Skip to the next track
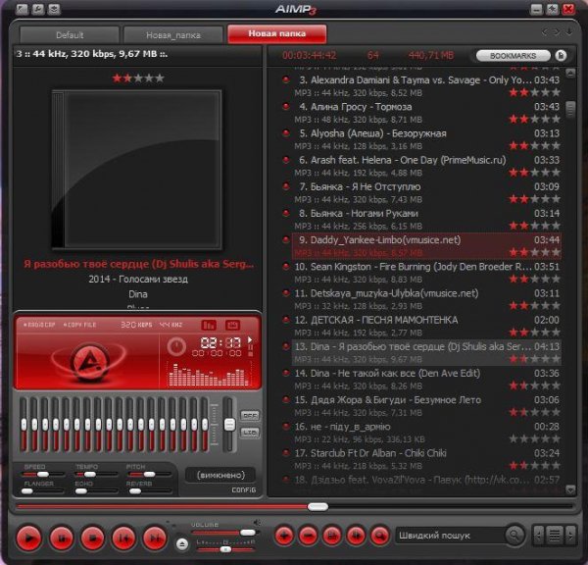Screen dimensions: 588x565 pyautogui.click(x=155, y=538)
